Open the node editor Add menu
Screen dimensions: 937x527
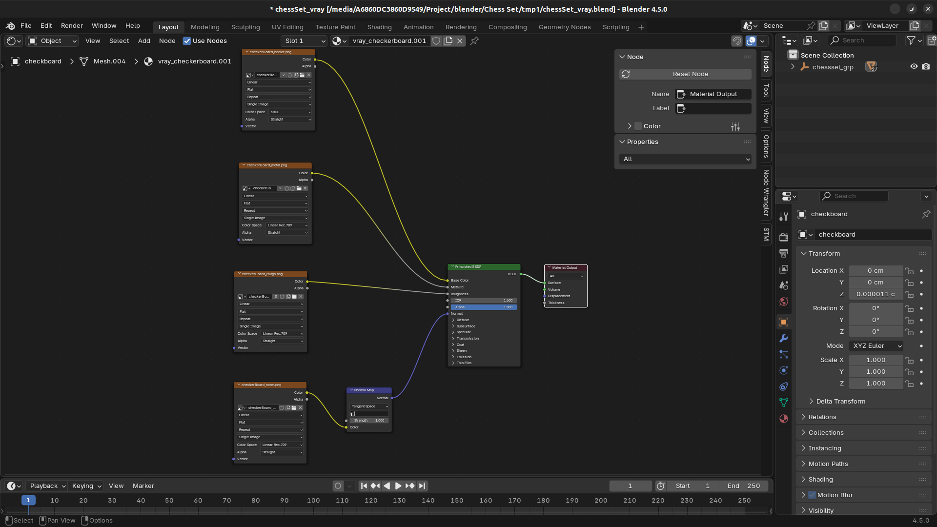click(144, 41)
